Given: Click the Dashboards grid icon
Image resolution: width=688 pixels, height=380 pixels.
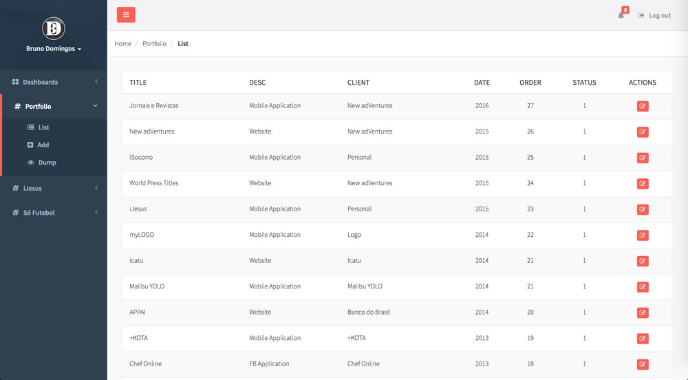Looking at the screenshot, I should pyautogui.click(x=15, y=82).
